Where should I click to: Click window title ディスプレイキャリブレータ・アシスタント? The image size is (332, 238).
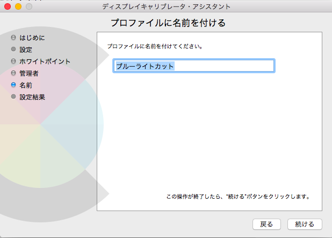click(167, 6)
